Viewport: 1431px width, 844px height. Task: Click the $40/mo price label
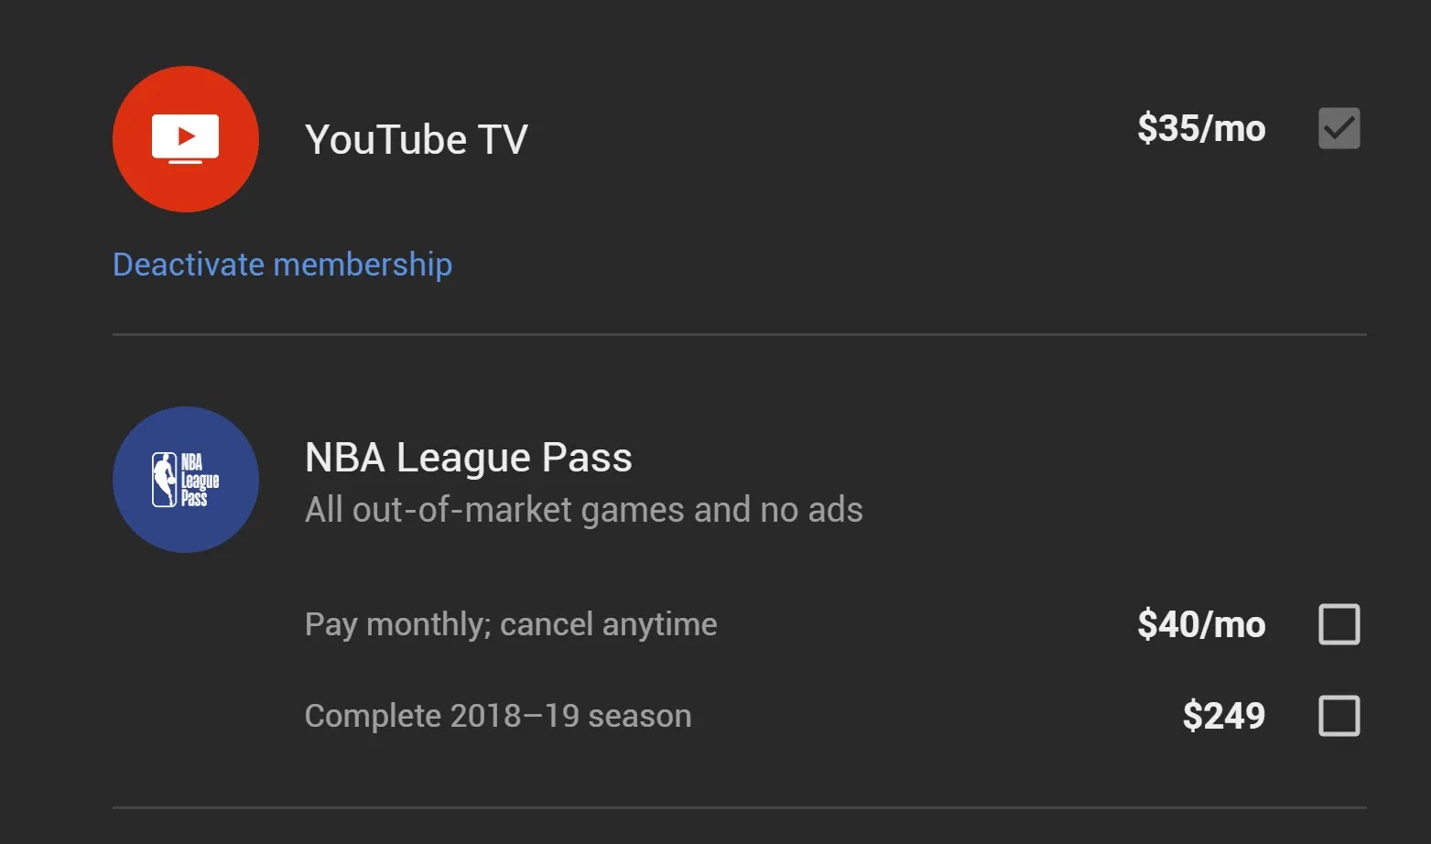[x=1201, y=625]
